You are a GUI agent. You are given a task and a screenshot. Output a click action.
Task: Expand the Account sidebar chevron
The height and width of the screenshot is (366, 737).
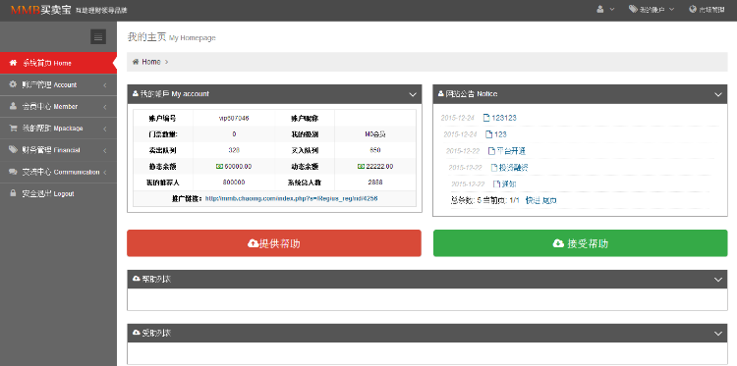[105, 85]
